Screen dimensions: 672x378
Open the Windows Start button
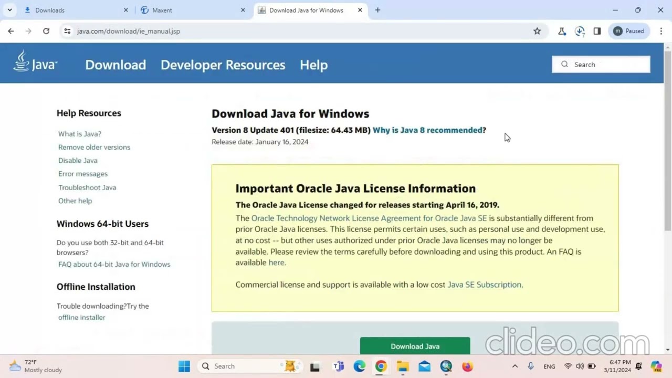pyautogui.click(x=184, y=366)
